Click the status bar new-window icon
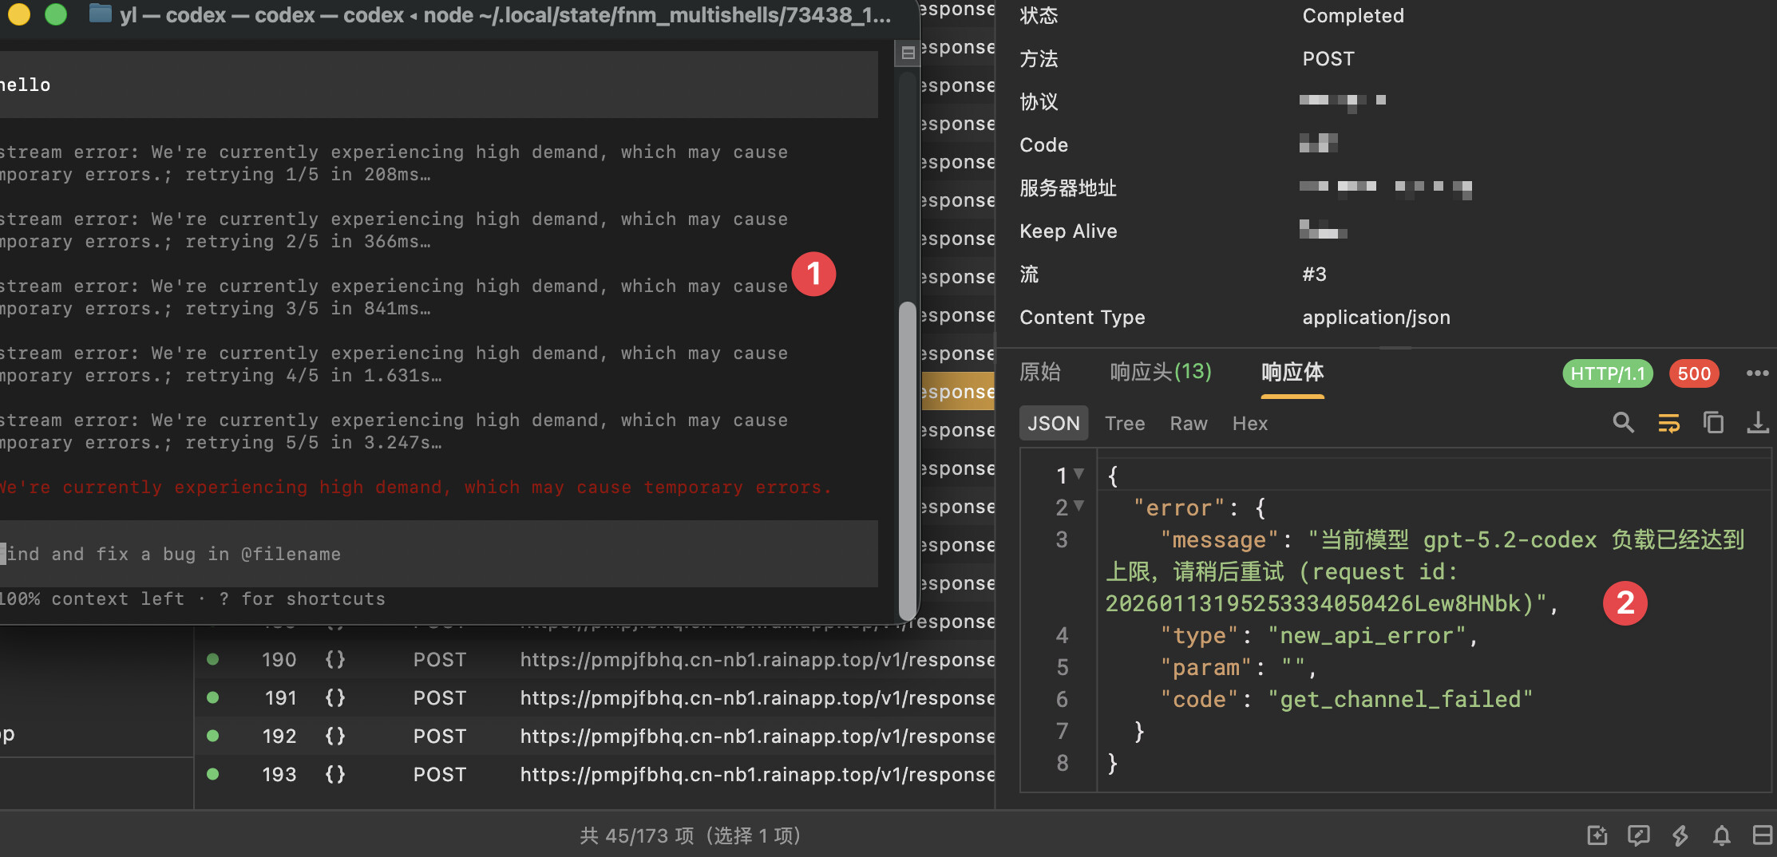 coord(1597,835)
